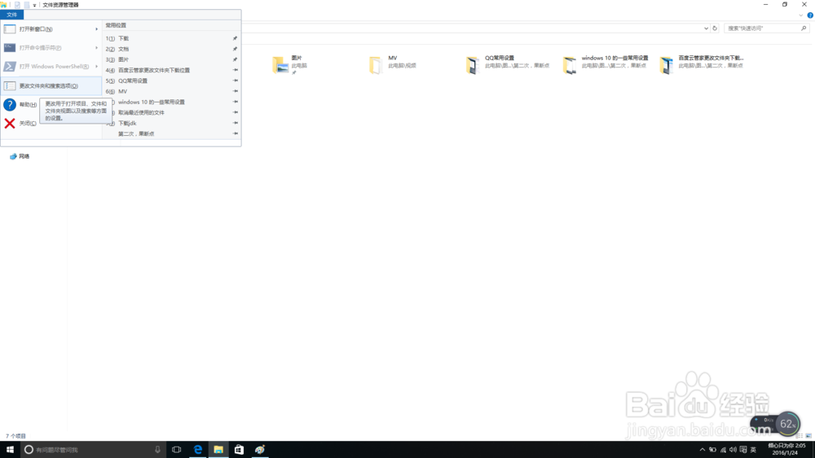Unpin 图片 using its pin icon
815x458 pixels.
pos(235,59)
